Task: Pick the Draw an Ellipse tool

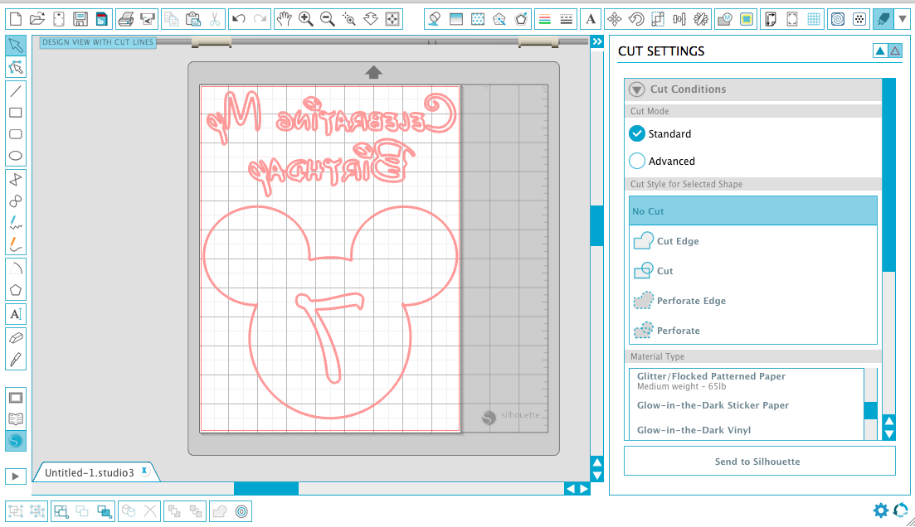Action: pos(16,156)
